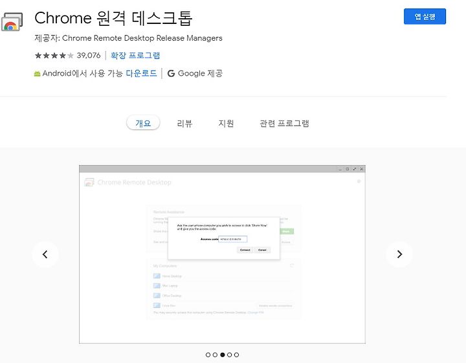The image size is (466, 363).
Task: Show previous screenshot with left arrow
Action: (x=45, y=254)
